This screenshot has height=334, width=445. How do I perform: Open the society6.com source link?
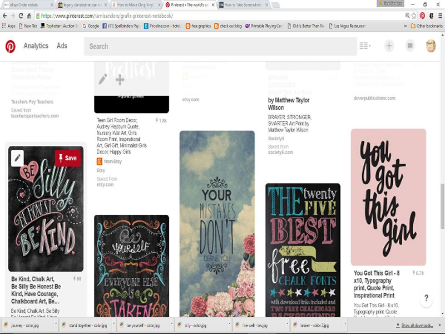[280, 152]
